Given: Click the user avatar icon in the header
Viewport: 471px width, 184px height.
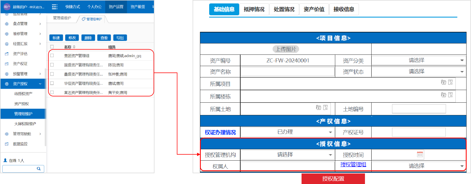Looking at the screenshot, I should point(7,7).
